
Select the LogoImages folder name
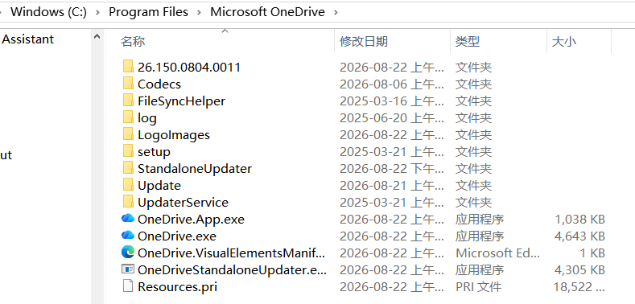(174, 135)
